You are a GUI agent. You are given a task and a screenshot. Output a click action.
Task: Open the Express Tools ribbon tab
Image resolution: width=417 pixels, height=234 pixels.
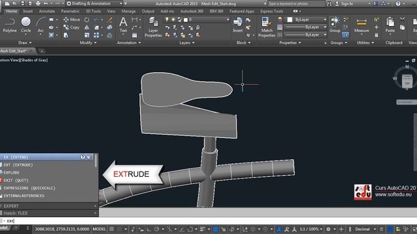(272, 11)
